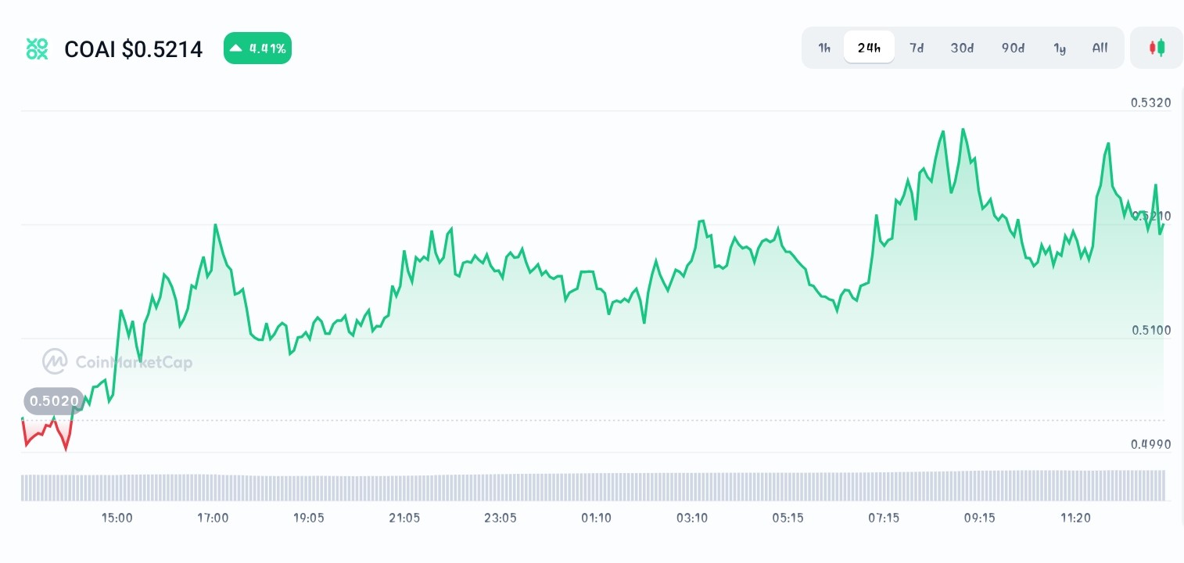Viewport: 1184px width, 563px height.
Task: Show the 90d price history
Action: (x=1013, y=48)
